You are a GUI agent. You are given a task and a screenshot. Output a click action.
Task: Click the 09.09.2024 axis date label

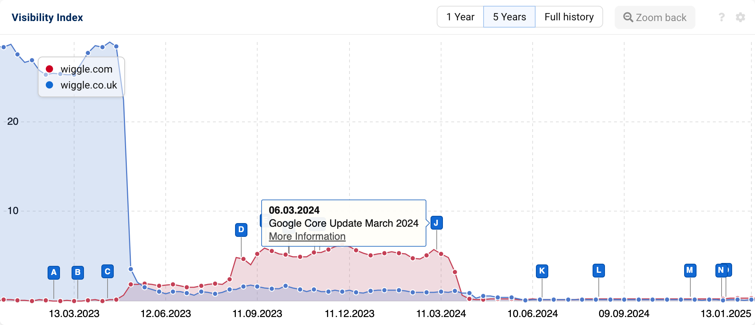coord(624,313)
